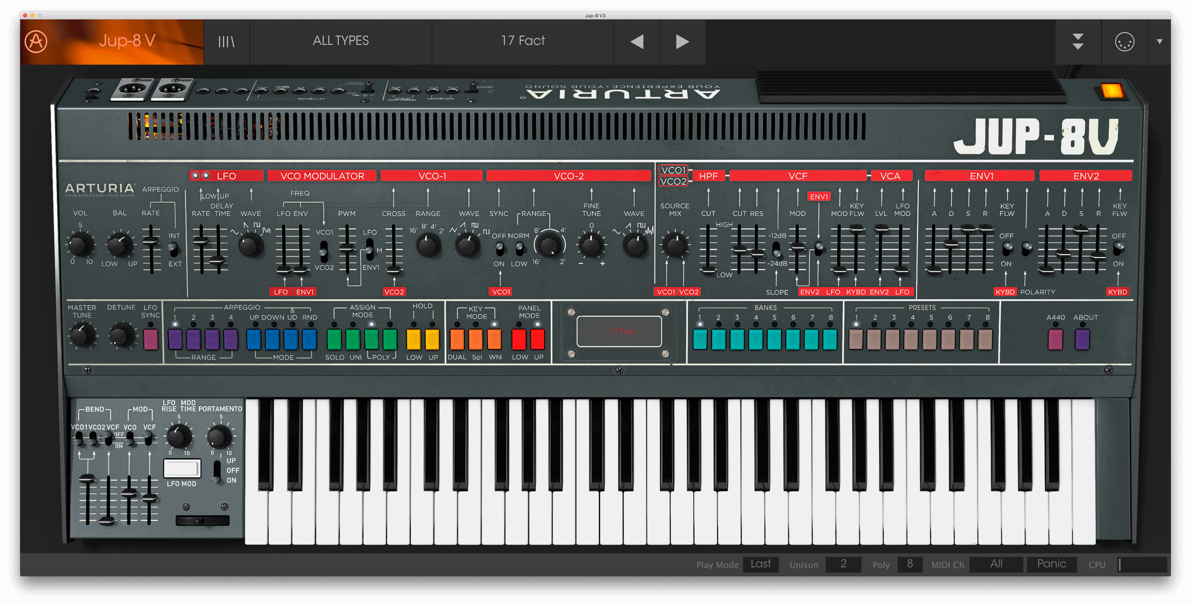Select SOLO assign mode green button
The height and width of the screenshot is (605, 1191).
pos(334,339)
